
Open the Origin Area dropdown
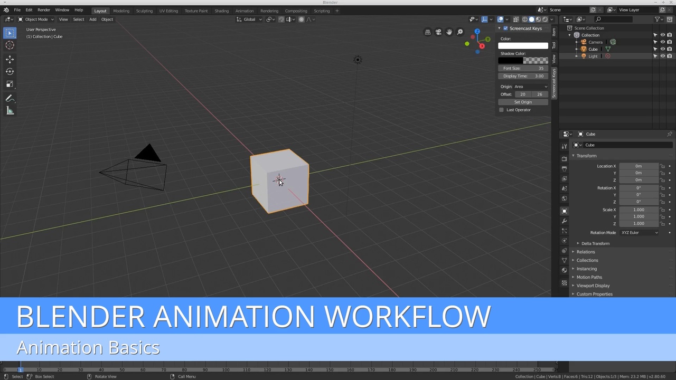(x=531, y=87)
